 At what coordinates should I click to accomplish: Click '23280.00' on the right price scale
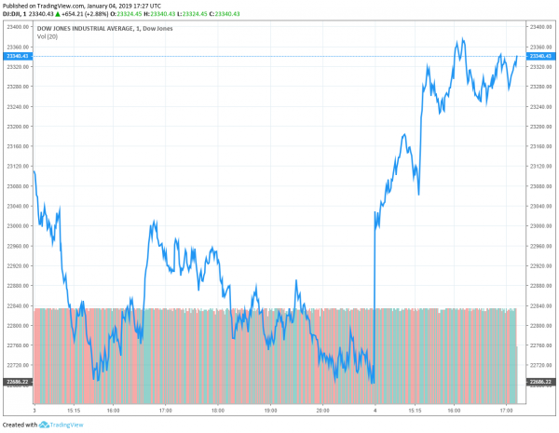click(540, 87)
